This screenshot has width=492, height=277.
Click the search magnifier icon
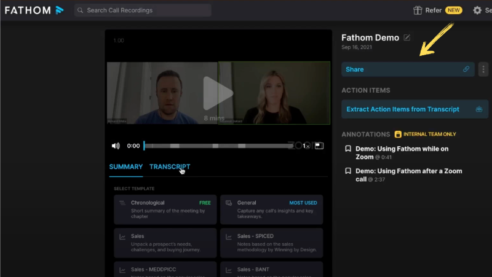[x=81, y=10]
